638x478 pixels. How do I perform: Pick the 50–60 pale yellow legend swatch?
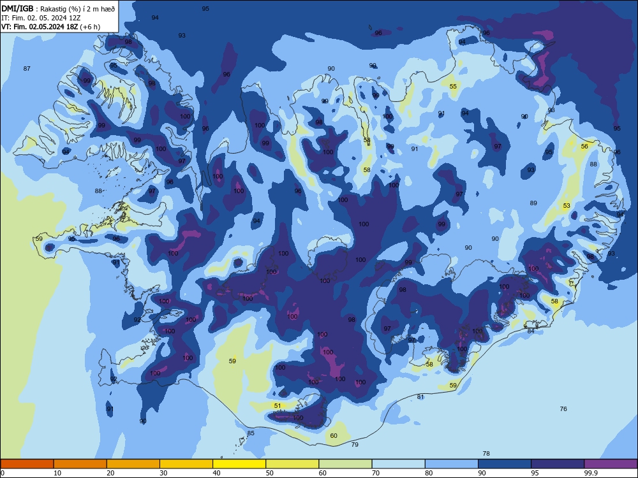pyautogui.click(x=292, y=464)
